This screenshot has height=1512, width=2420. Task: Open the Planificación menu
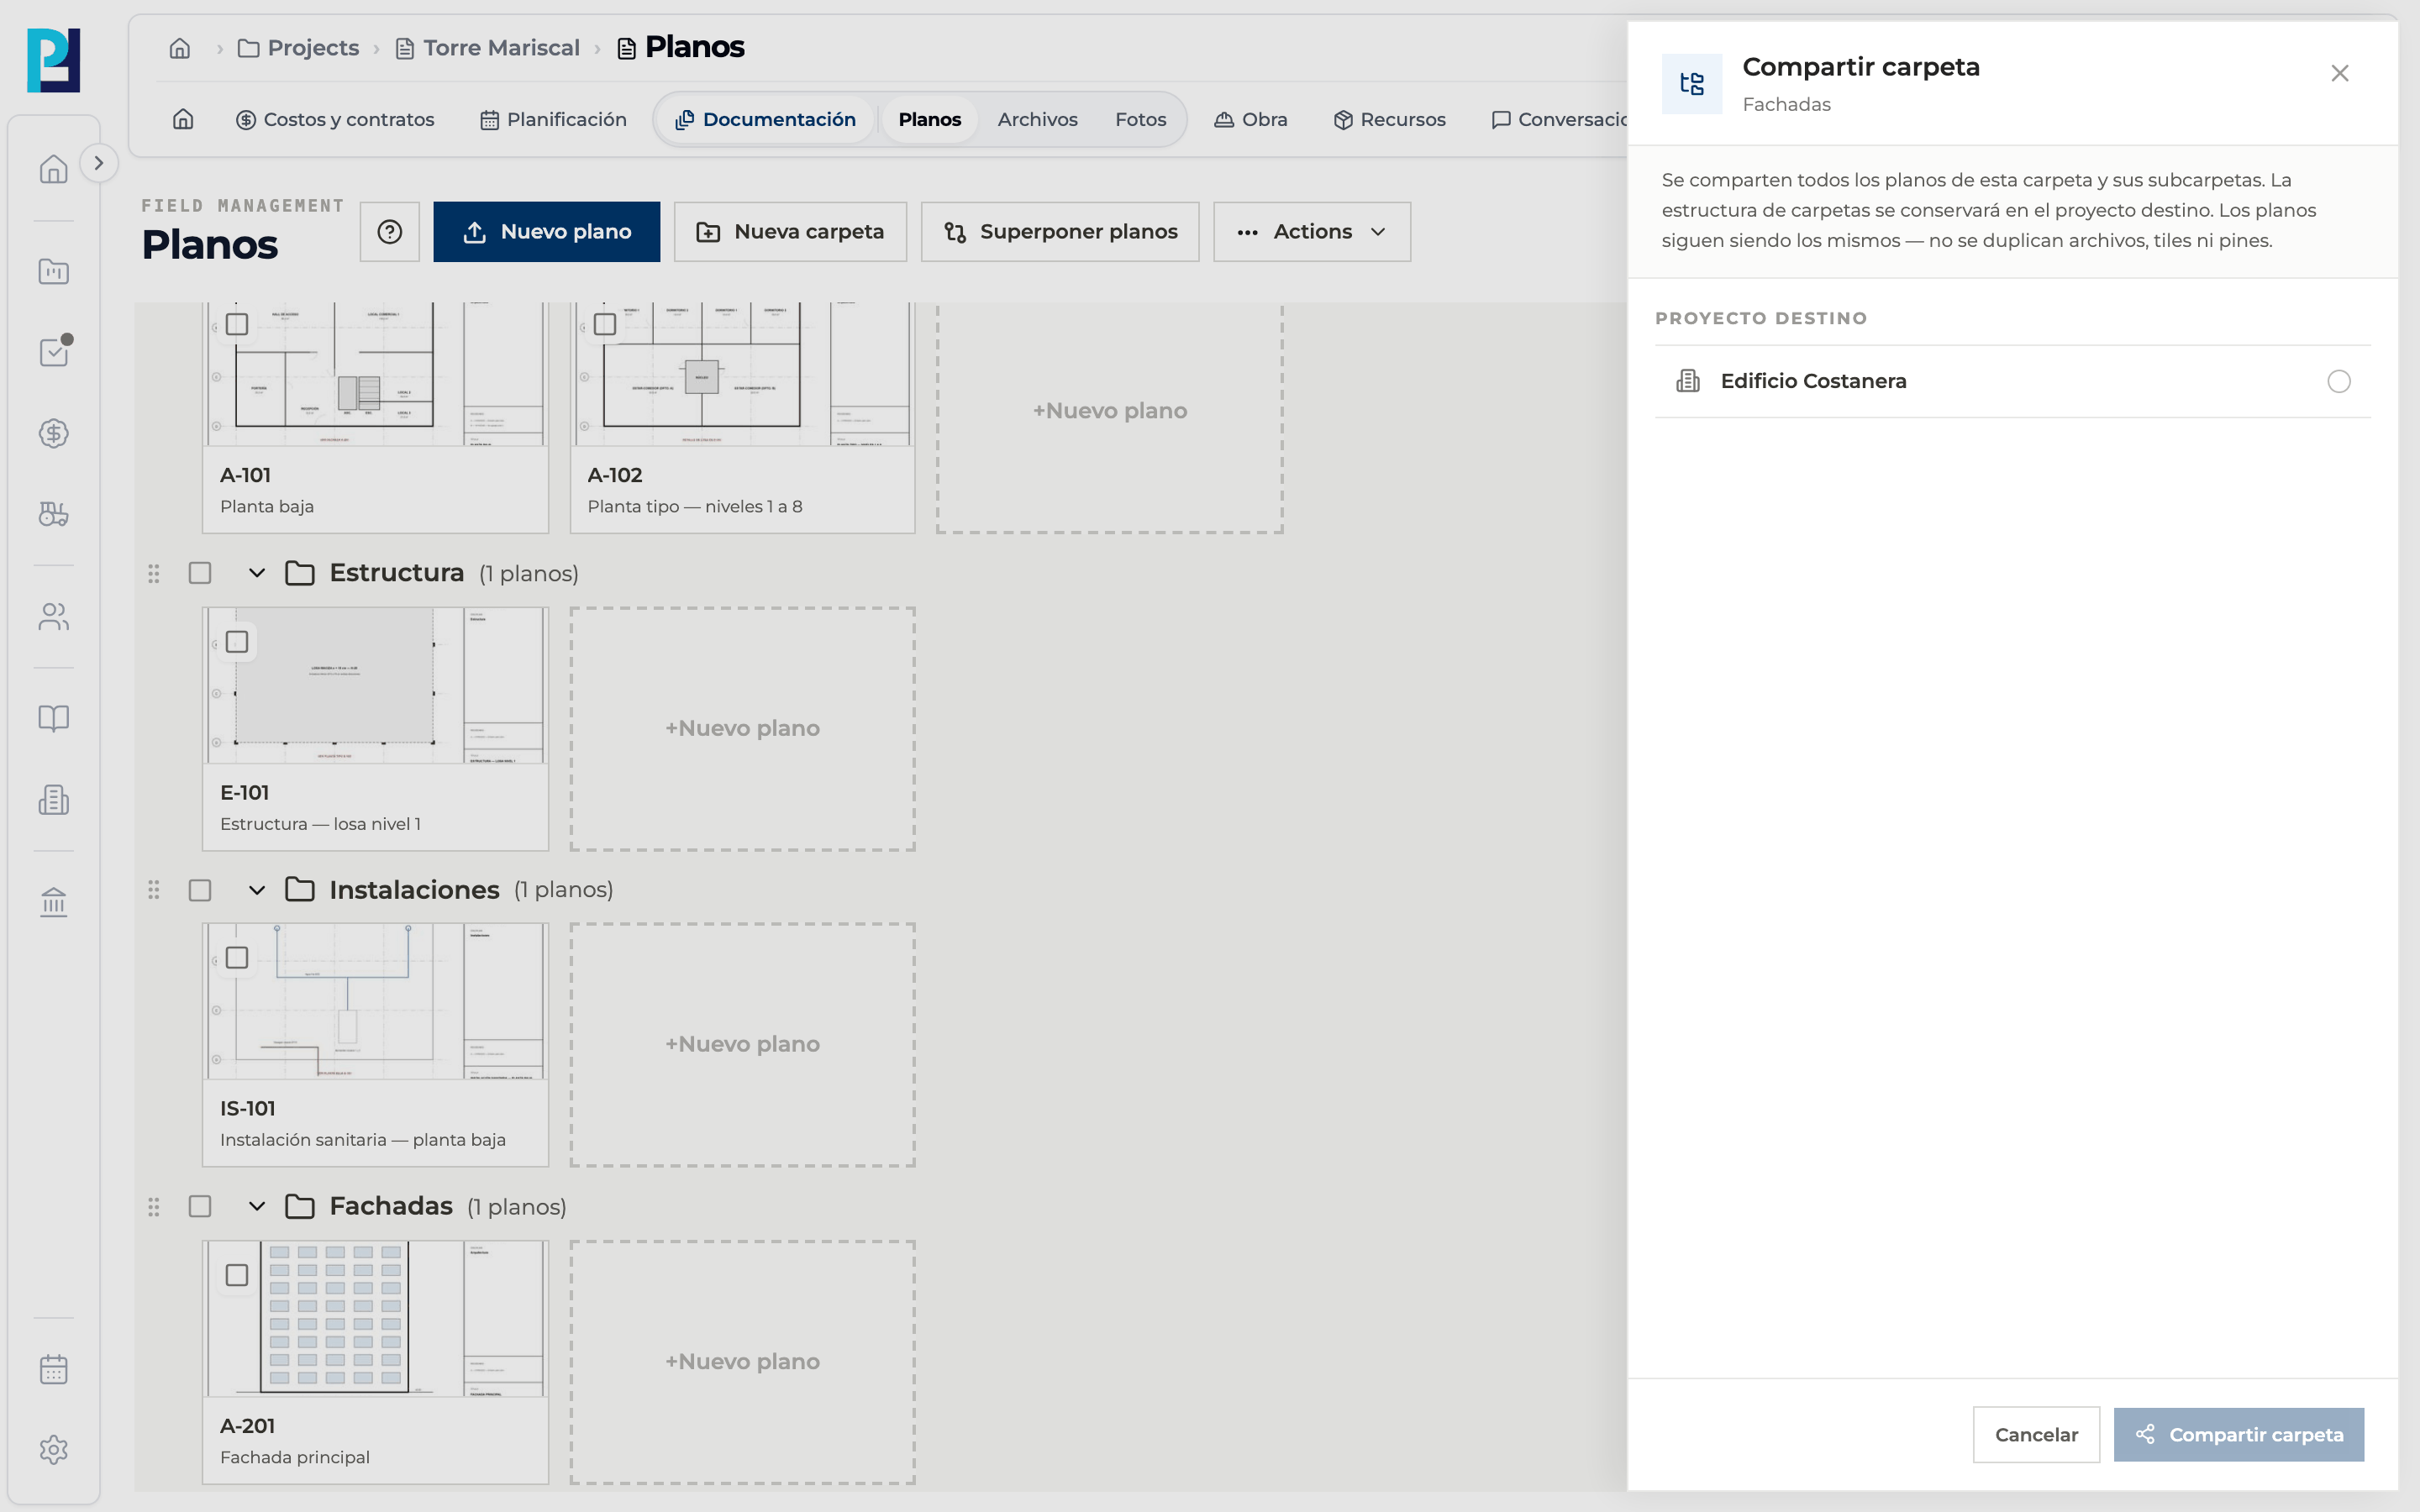click(553, 120)
